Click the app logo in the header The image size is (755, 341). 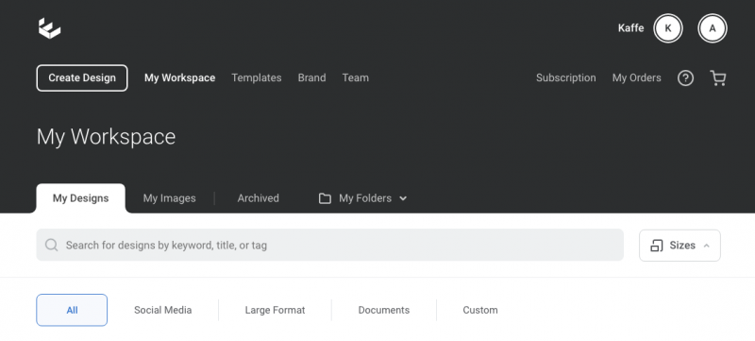[50, 28]
